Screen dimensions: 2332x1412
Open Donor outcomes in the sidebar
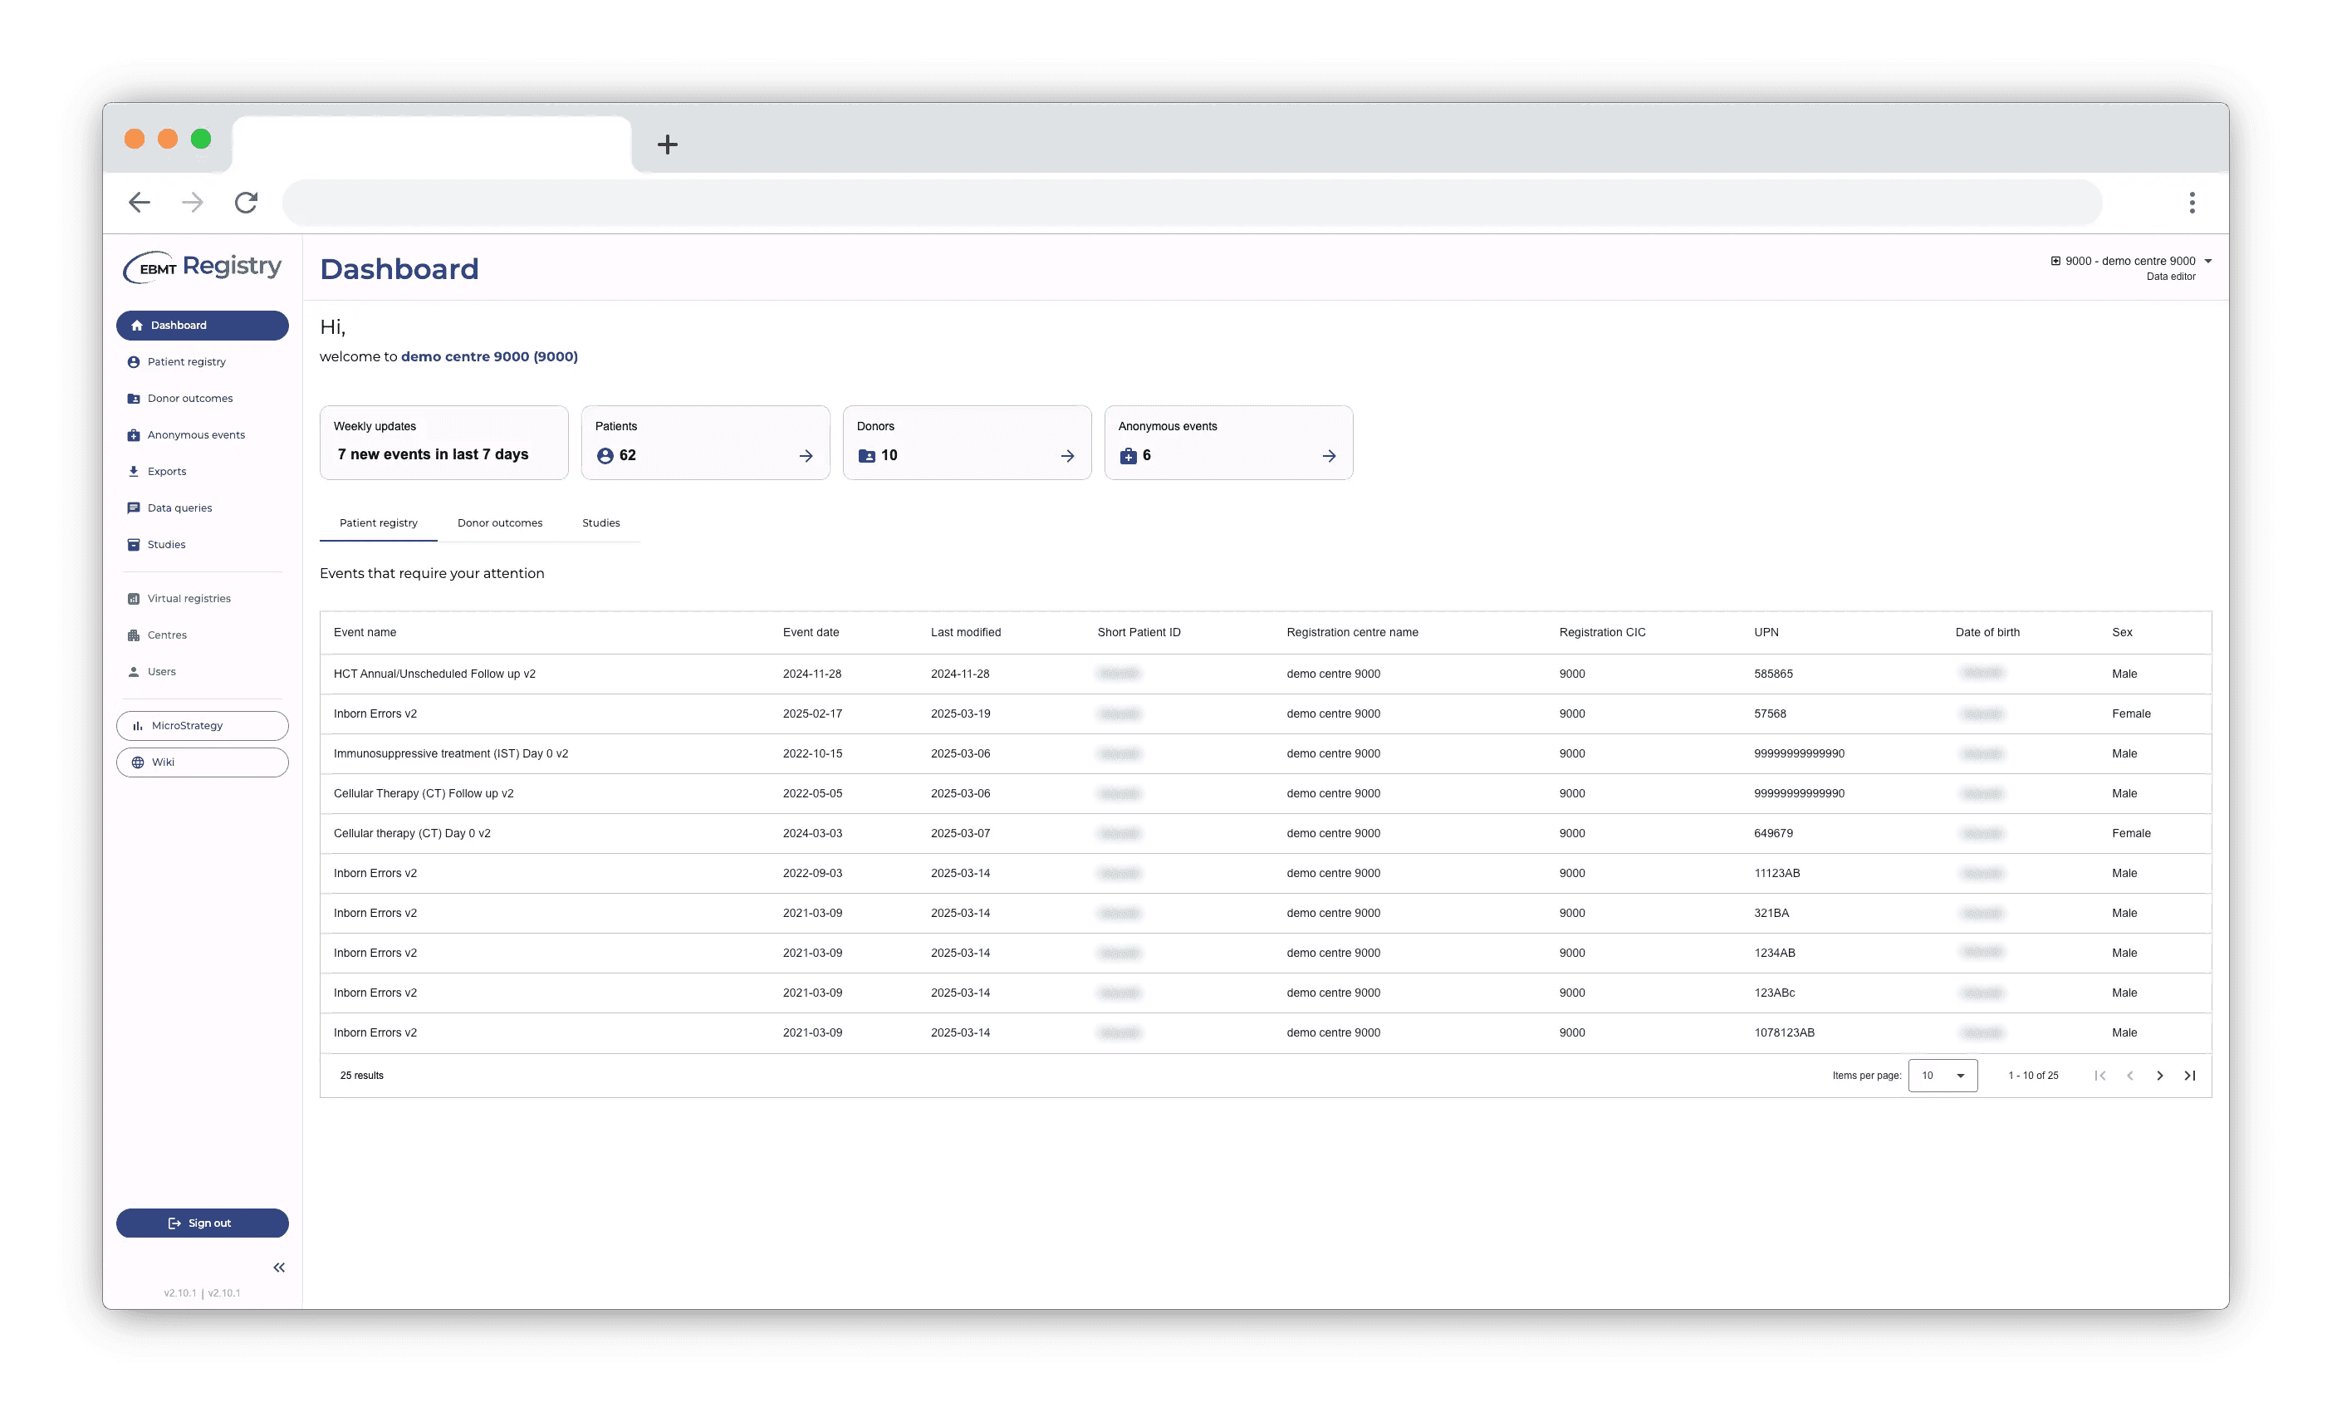point(189,399)
